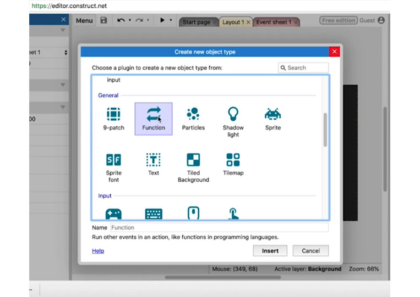Viewport: 420px width, 297px height.
Task: Click the Preview play button
Action: coord(162,20)
